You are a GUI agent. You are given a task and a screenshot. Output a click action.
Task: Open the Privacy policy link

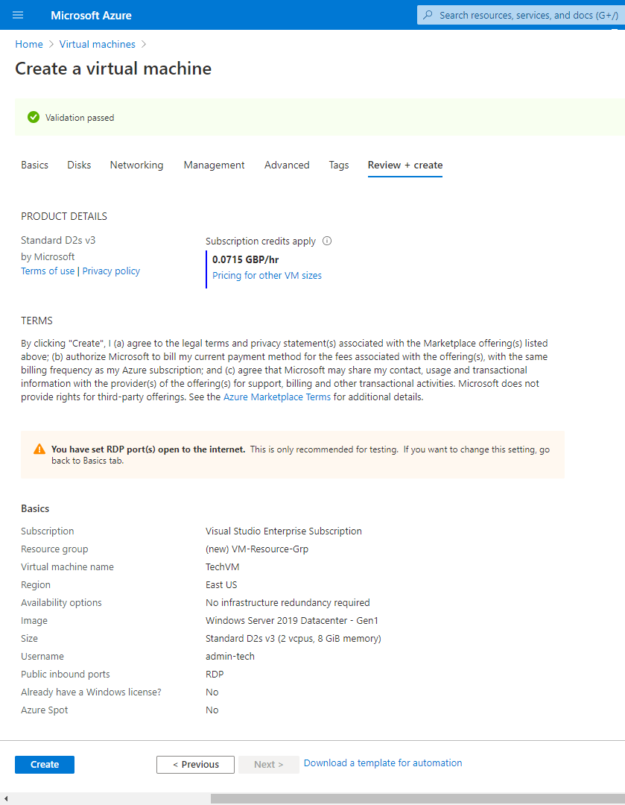tap(111, 271)
